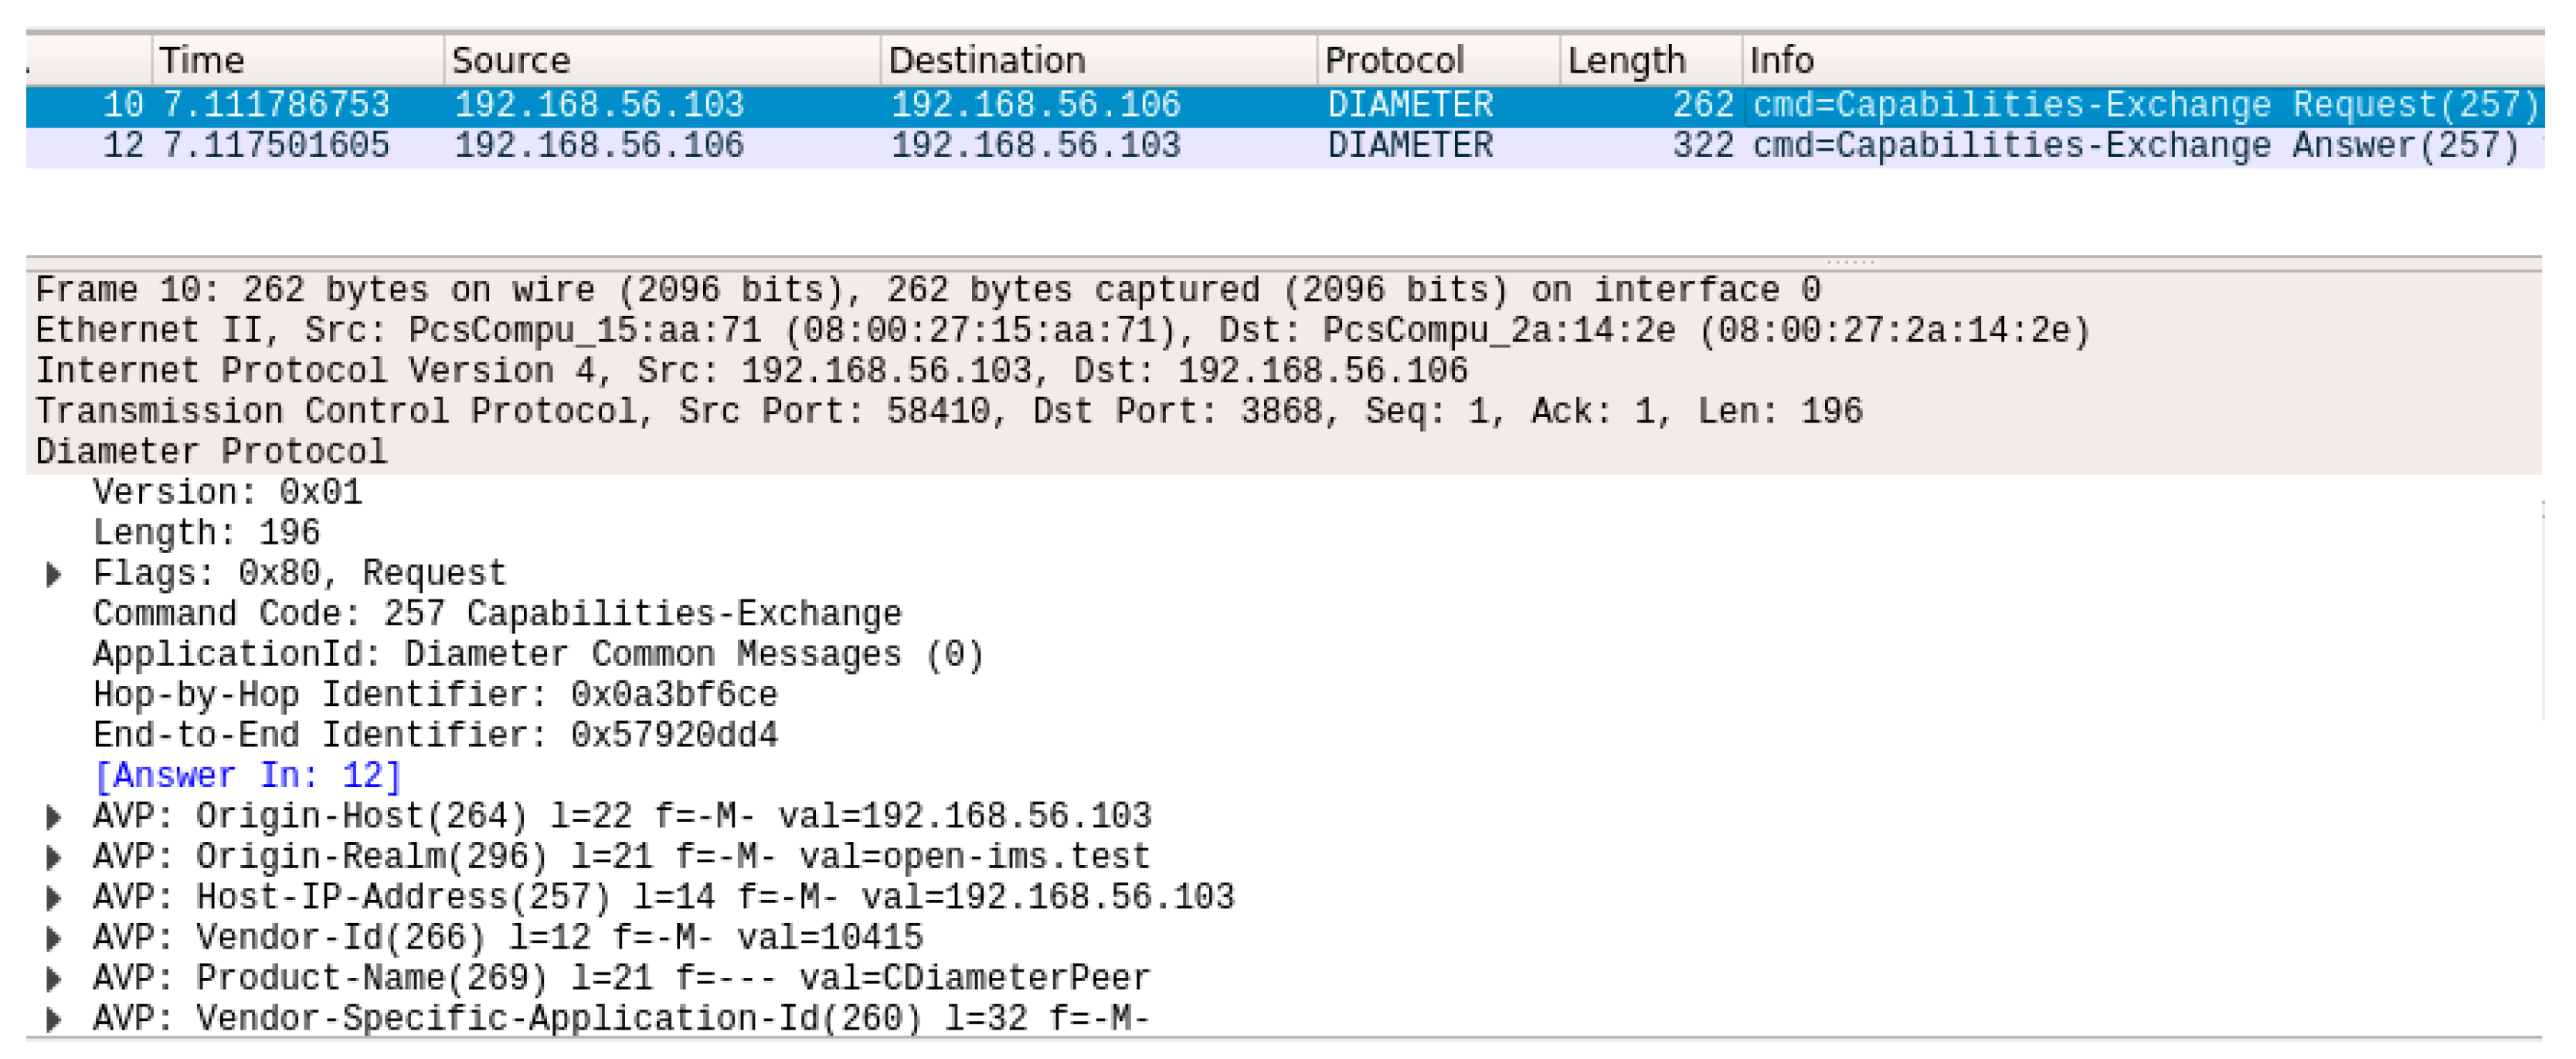Screen dimensions: 2576x1059
Task: Select the Transmission Control Protocol line
Action: point(948,412)
